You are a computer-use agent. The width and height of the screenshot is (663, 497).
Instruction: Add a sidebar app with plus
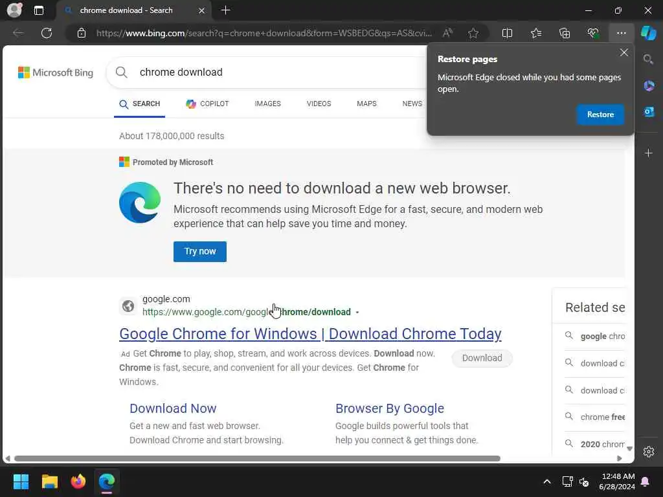coord(649,153)
